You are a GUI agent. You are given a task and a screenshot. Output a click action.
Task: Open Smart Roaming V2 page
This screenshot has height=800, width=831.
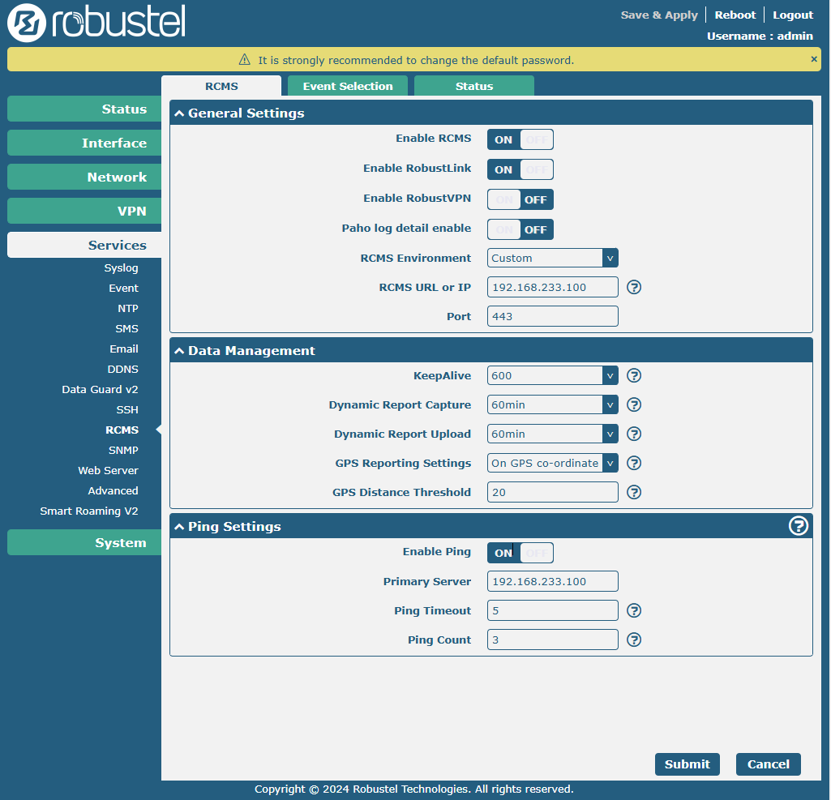[x=89, y=511]
